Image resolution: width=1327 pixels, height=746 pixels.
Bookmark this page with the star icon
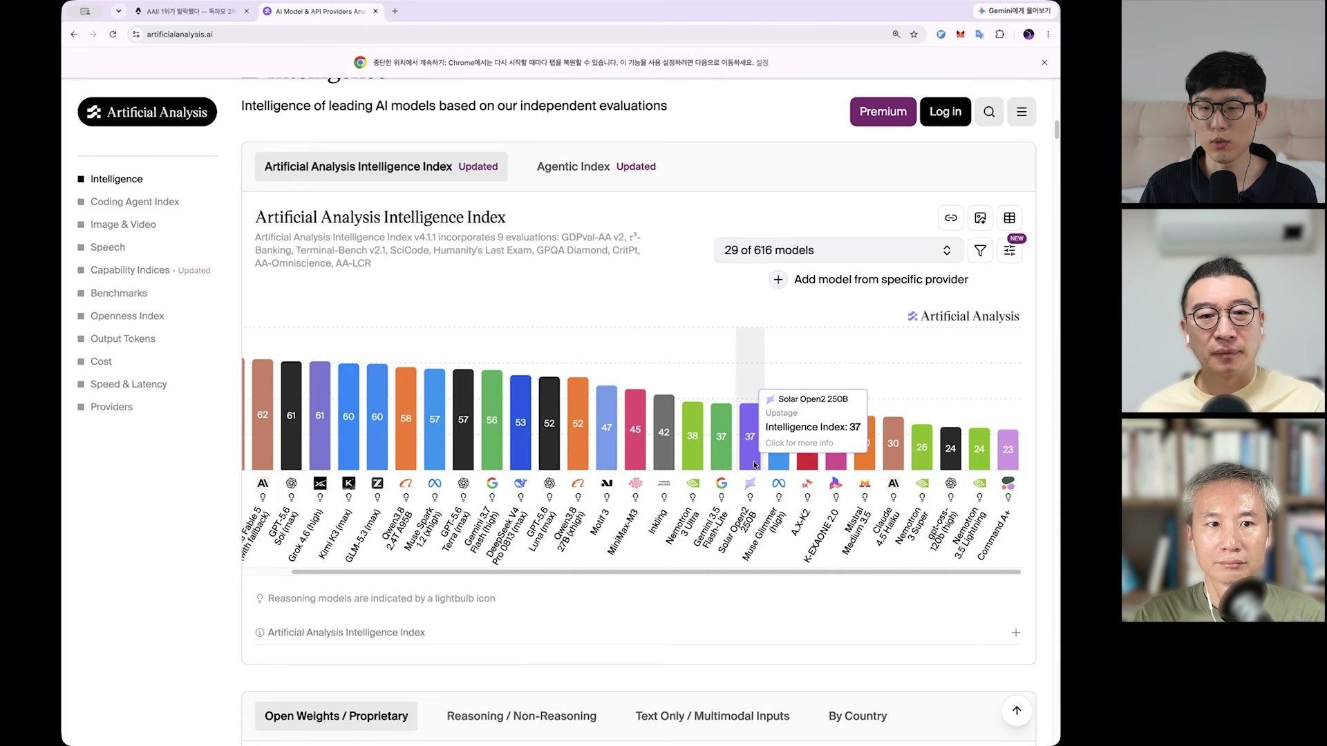[x=914, y=34]
